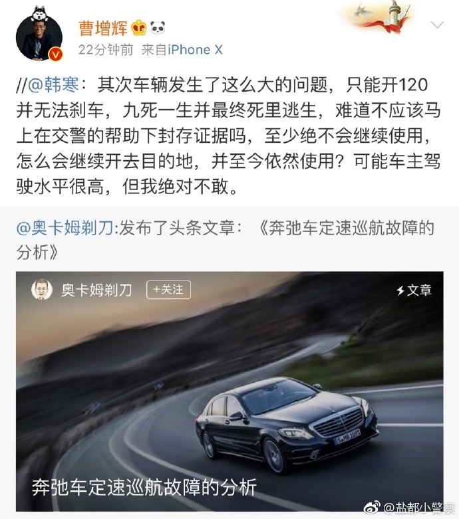The image size is (459, 519).
Task: Tap the panda badge beside username
Action: pos(158,28)
